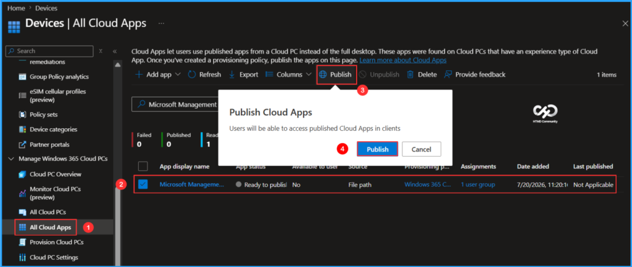Click the File path source cell

[360, 184]
